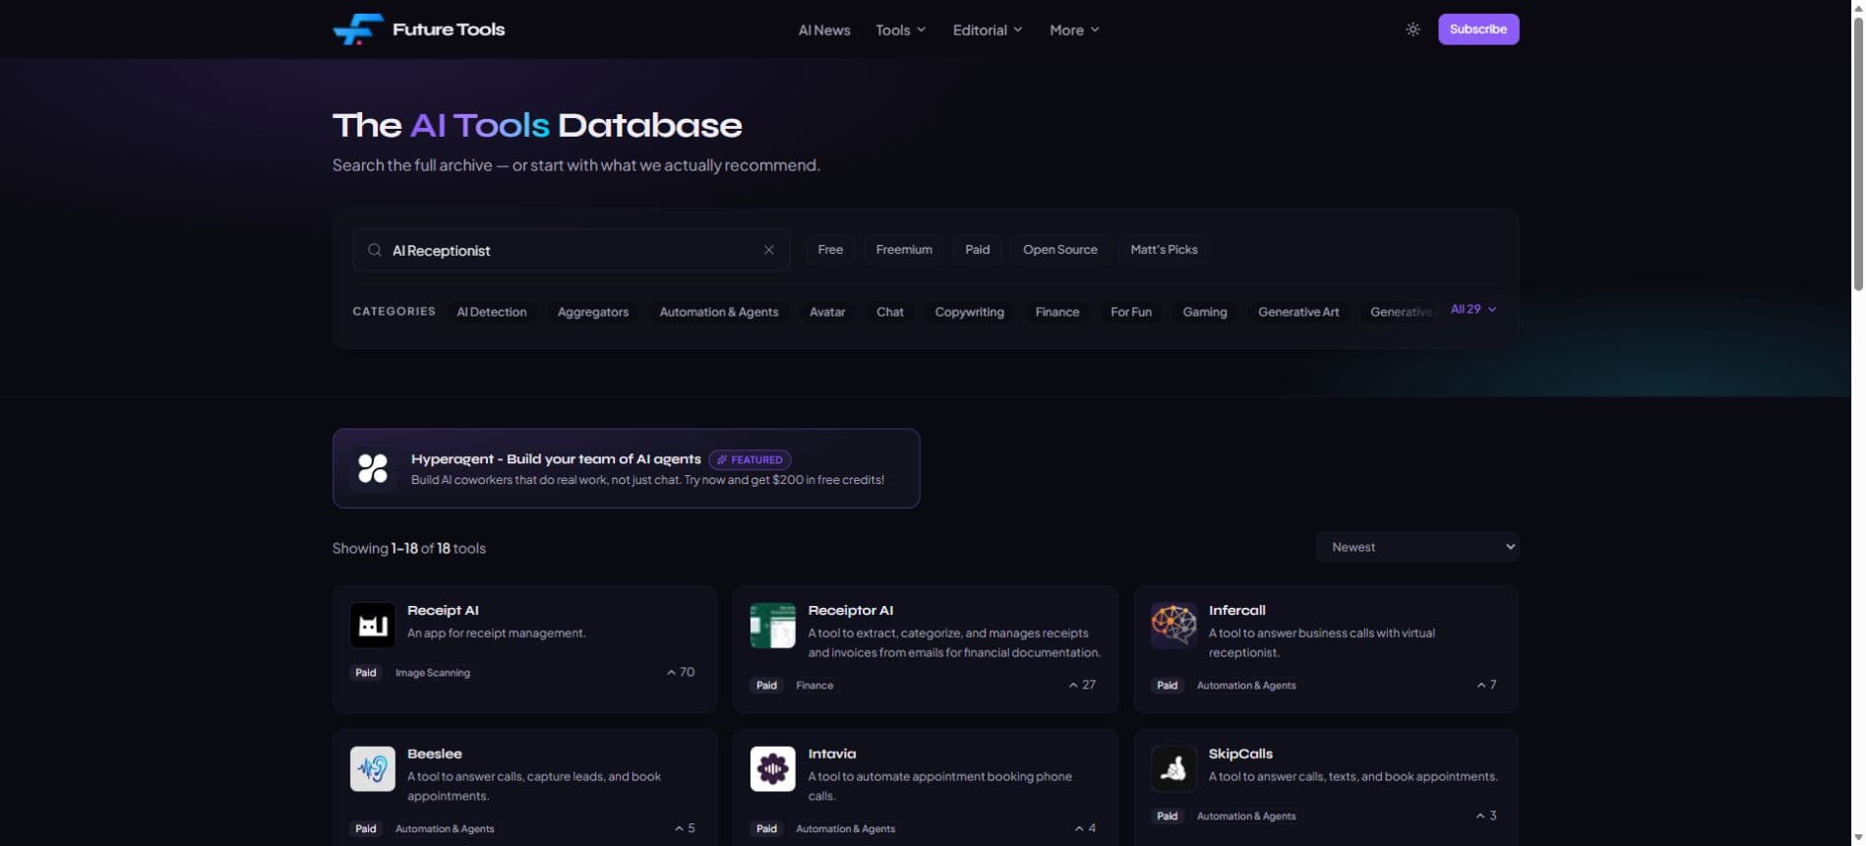This screenshot has height=846, width=1866.
Task: Upvote Beeslee with 5 votes
Action: [x=685, y=828]
